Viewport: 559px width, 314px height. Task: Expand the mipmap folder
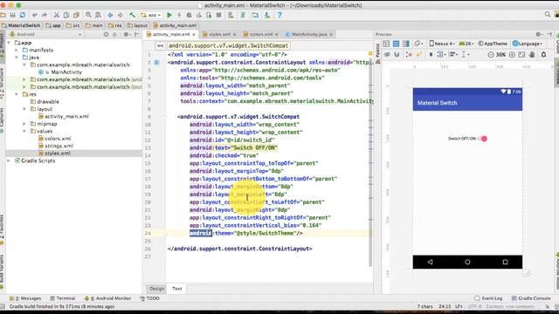tap(24, 124)
